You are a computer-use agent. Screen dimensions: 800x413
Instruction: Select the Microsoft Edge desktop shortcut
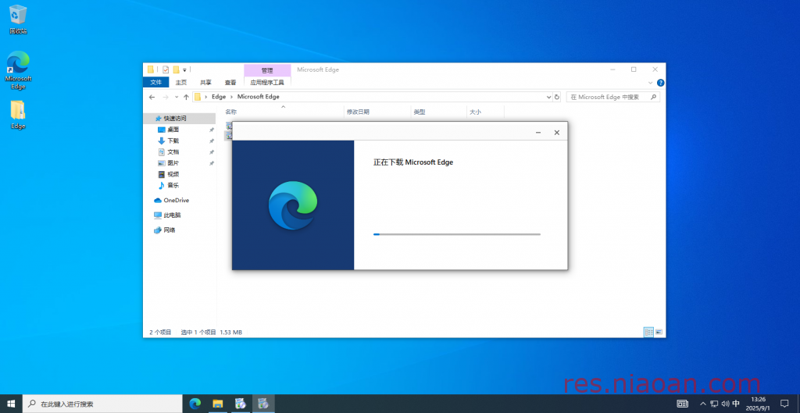18,69
